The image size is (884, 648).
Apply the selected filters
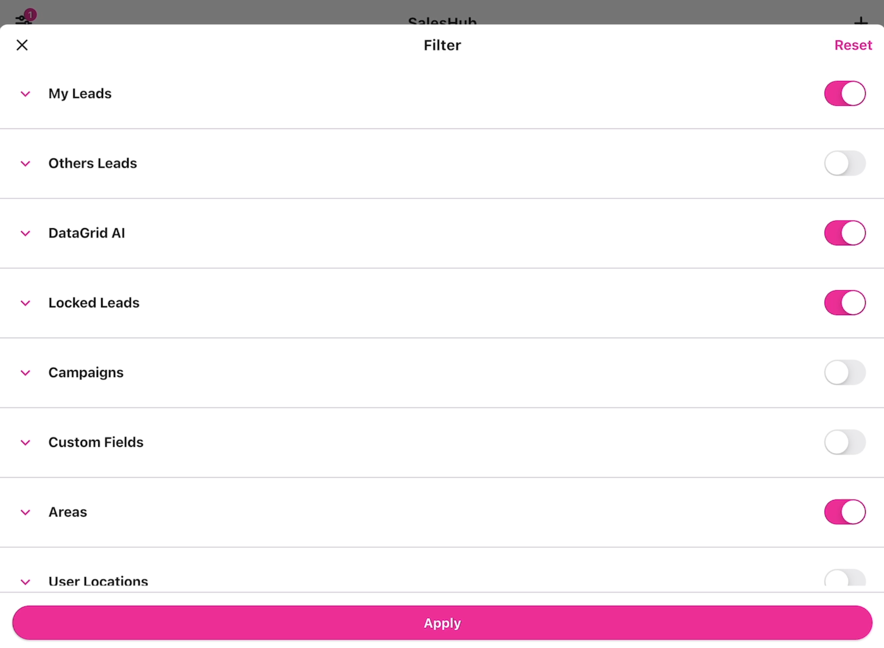pyautogui.click(x=442, y=623)
